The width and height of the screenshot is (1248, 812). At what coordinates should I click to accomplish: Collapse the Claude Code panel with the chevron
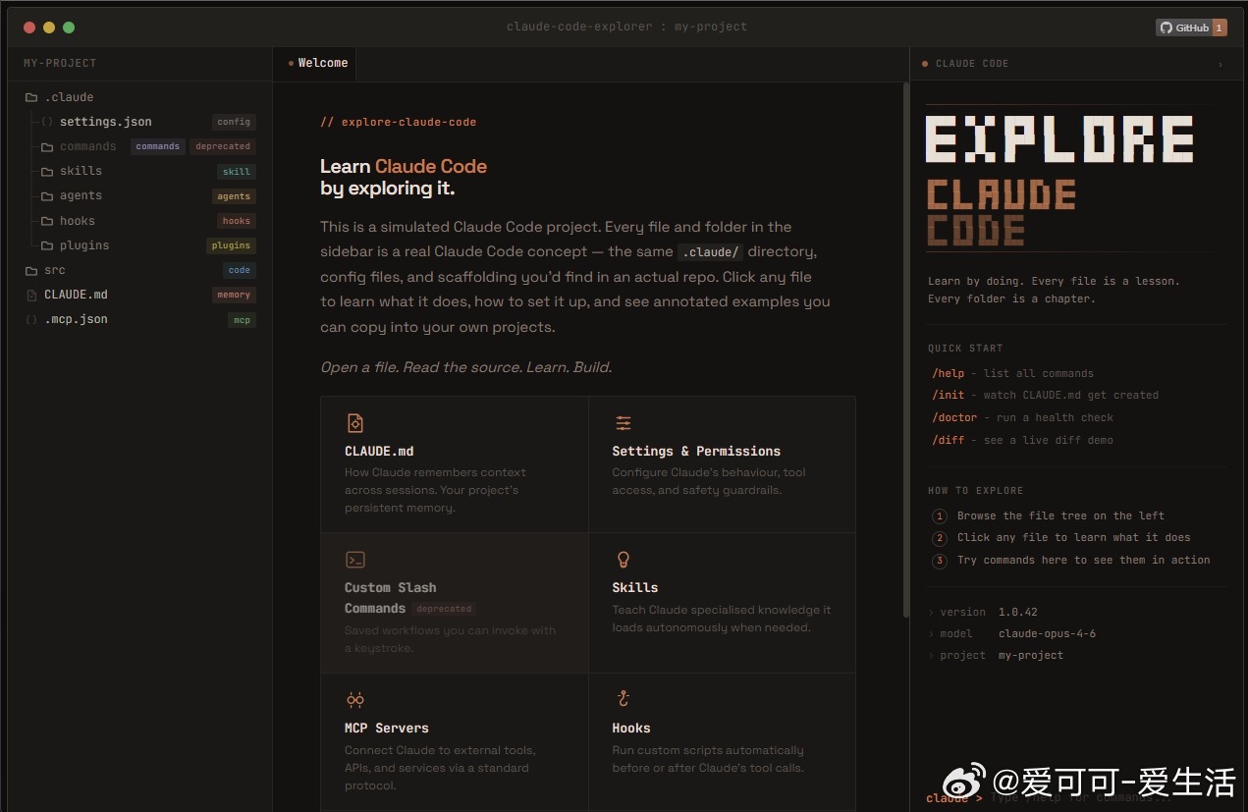[x=1221, y=64]
